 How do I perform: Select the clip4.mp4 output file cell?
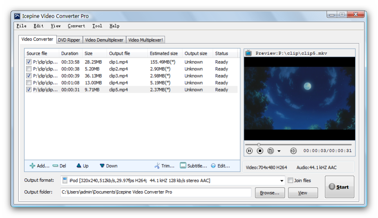[x=119, y=82]
